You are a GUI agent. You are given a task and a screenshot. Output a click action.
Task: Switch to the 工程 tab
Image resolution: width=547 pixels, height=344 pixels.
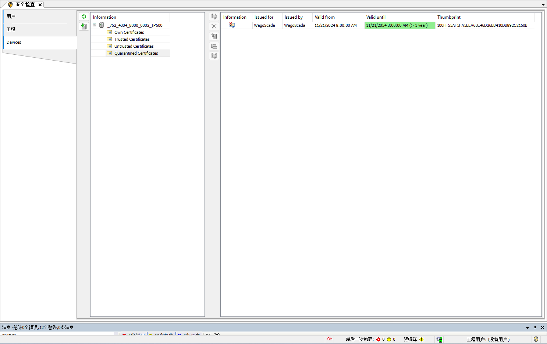(11, 29)
